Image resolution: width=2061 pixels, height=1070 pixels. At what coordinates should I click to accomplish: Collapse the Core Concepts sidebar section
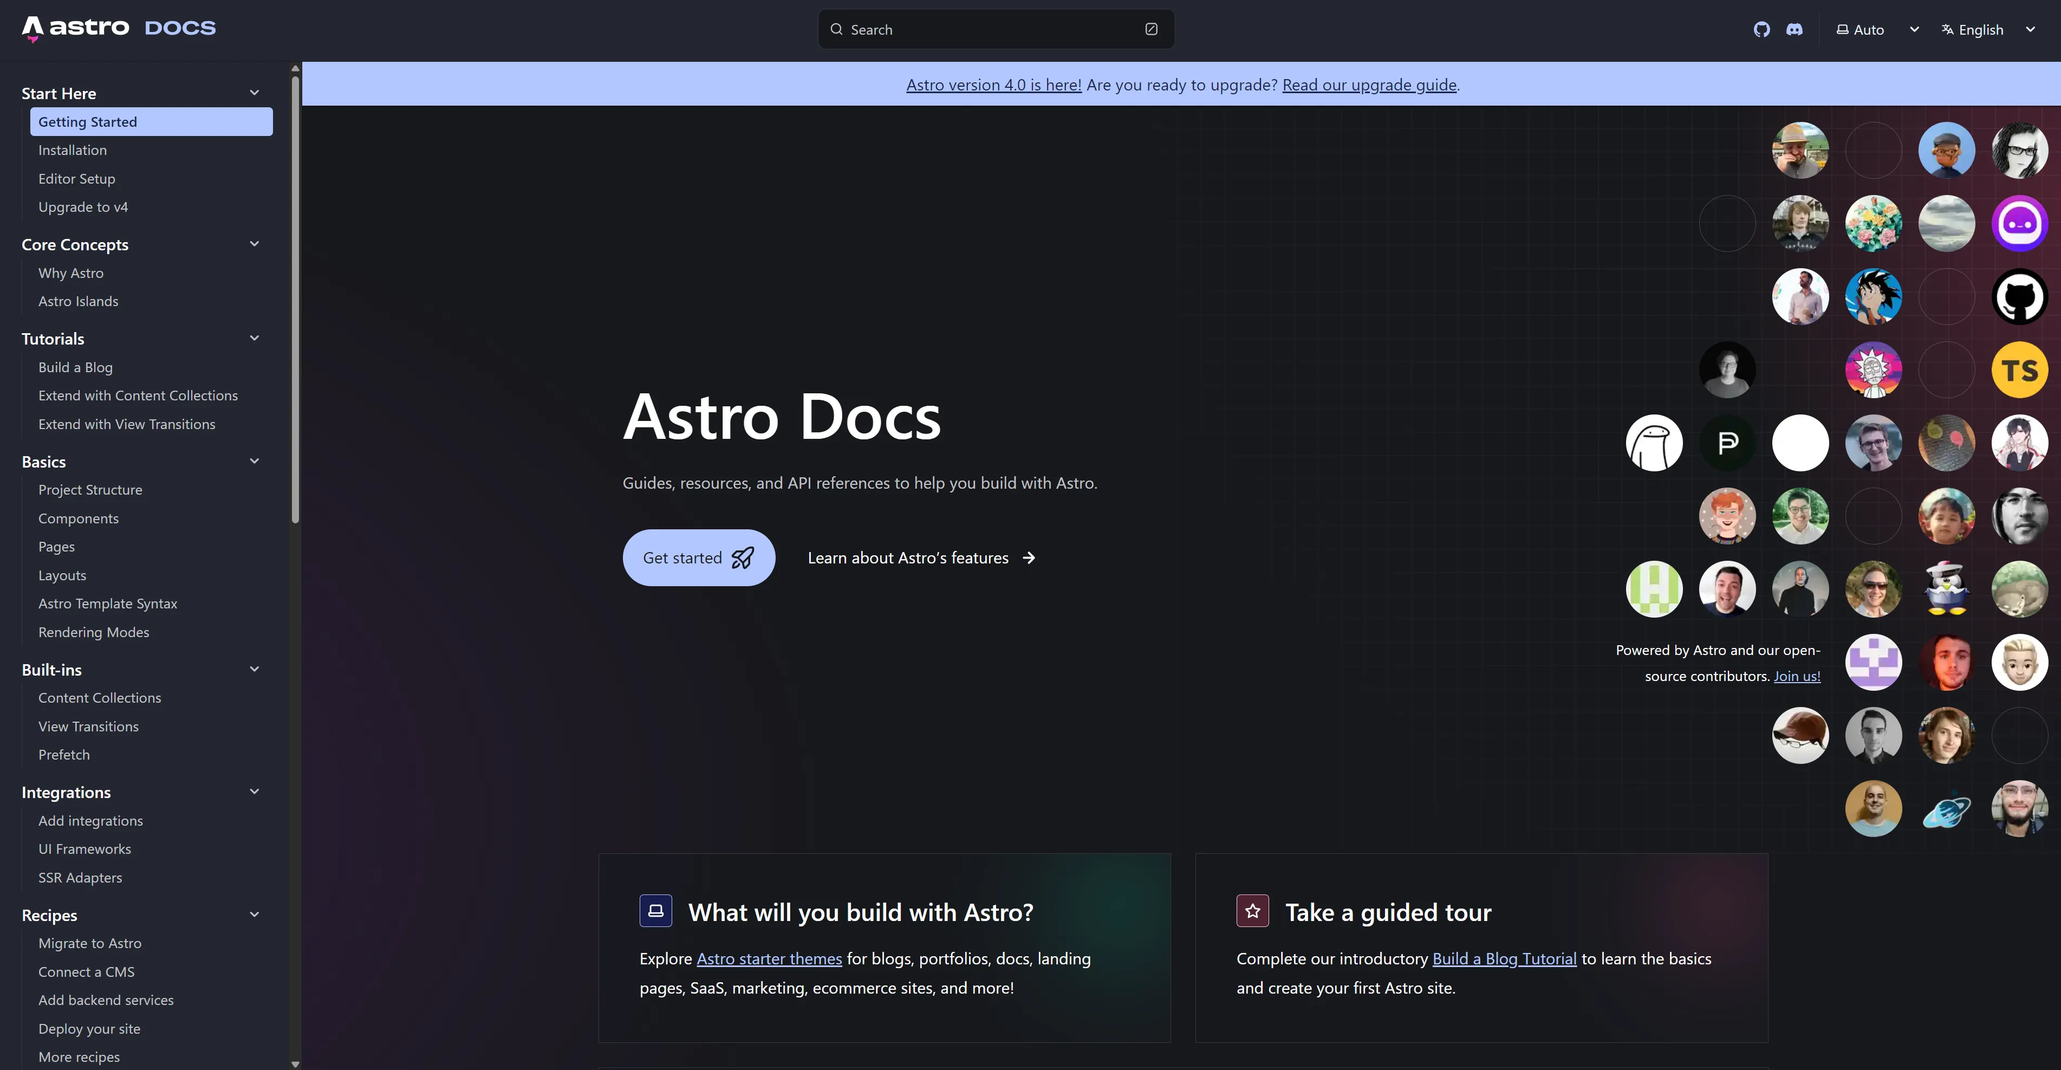(255, 244)
